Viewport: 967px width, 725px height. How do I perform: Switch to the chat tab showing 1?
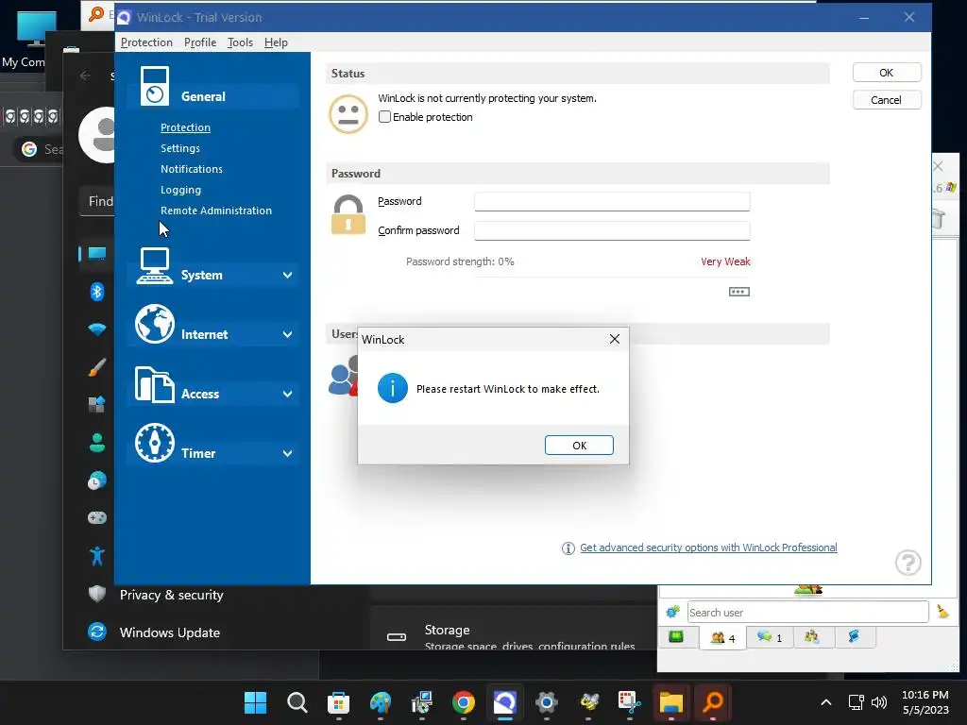click(769, 637)
